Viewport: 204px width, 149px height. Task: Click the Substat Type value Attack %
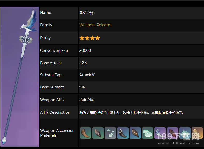click(87, 75)
